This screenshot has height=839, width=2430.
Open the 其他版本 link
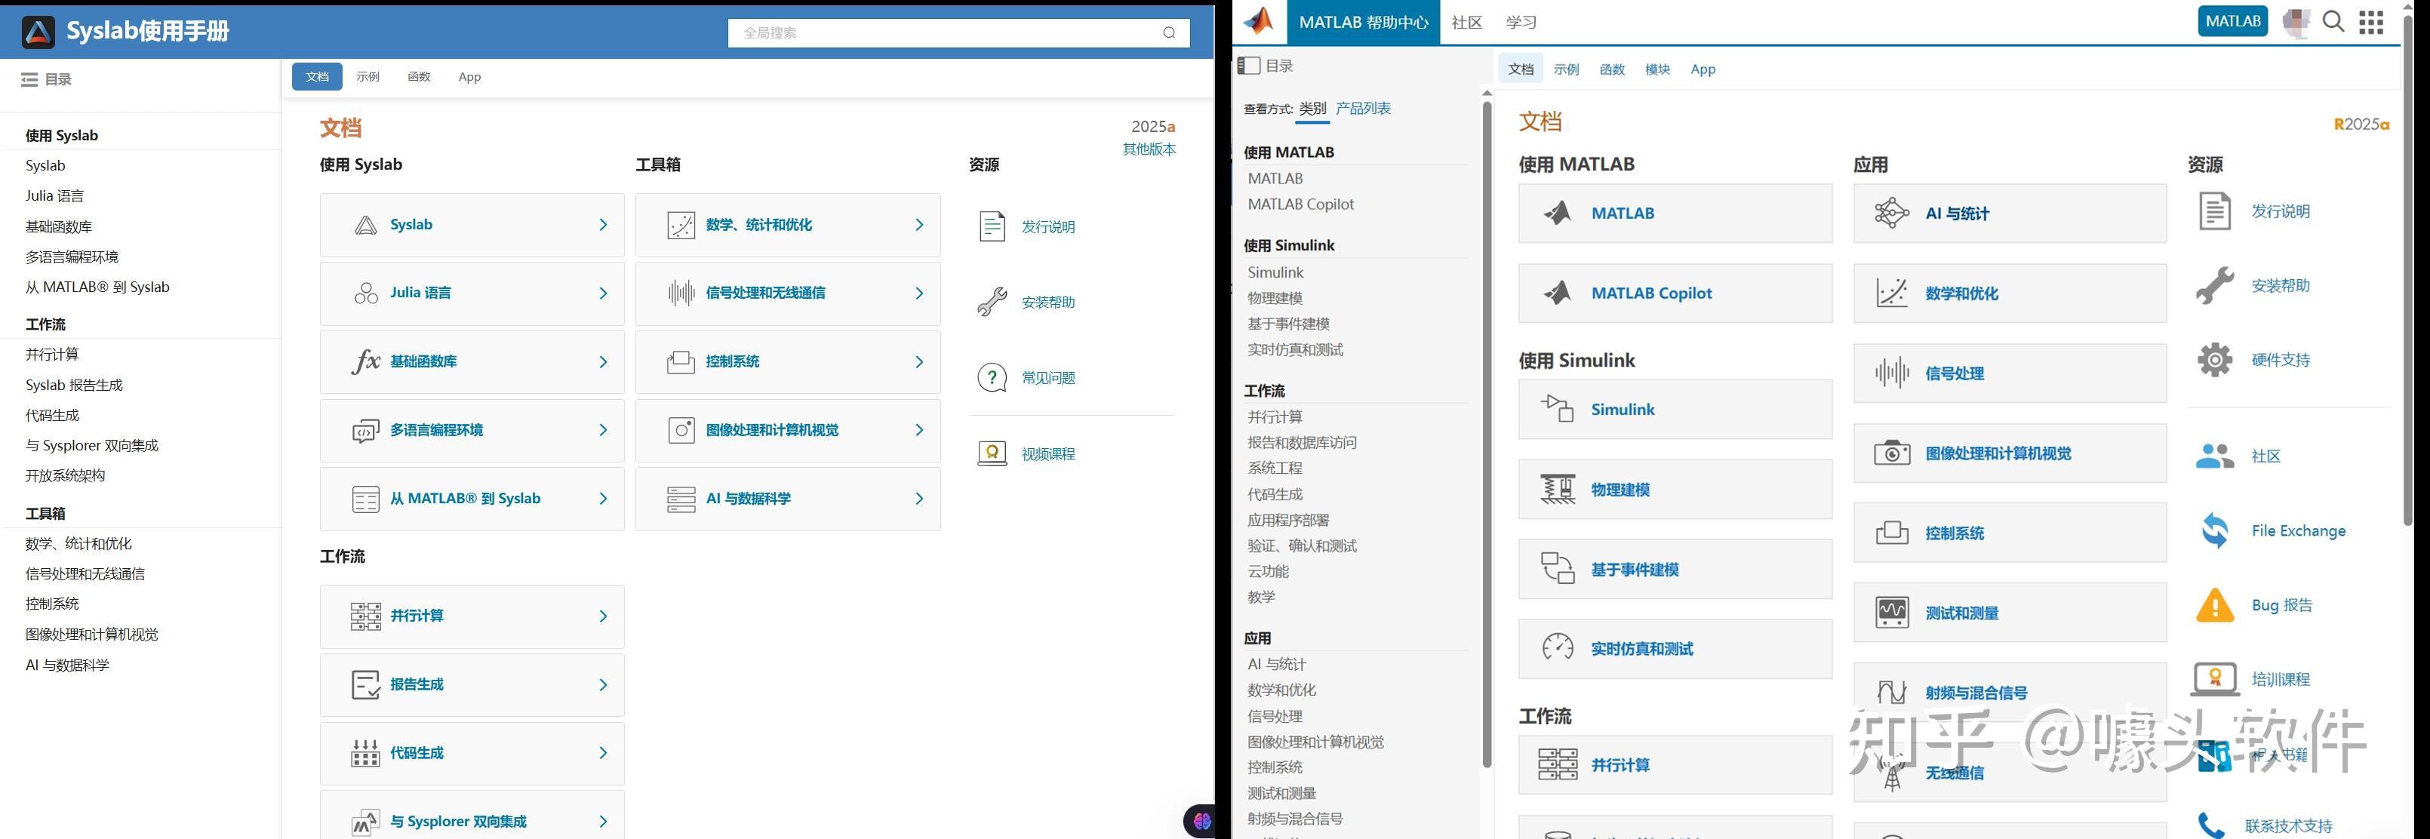click(1148, 149)
